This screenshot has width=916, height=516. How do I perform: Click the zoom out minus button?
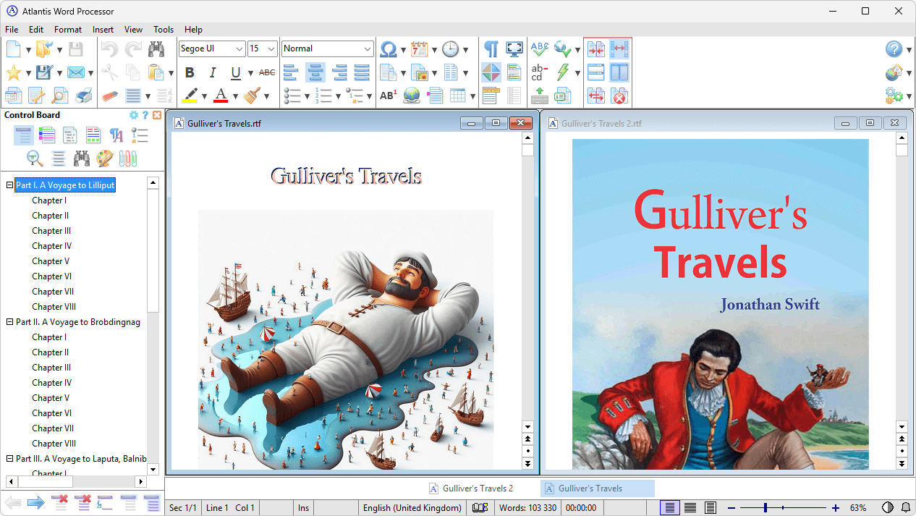[731, 508]
